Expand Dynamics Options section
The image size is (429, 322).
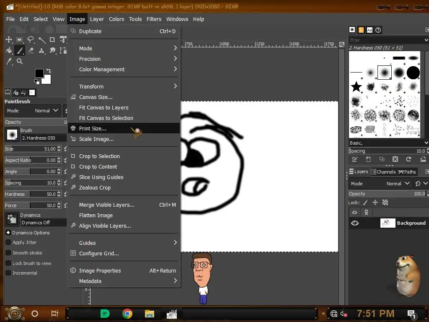coord(8,232)
